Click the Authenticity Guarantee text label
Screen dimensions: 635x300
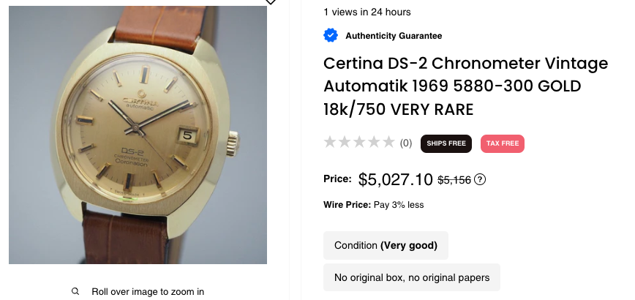(394, 36)
